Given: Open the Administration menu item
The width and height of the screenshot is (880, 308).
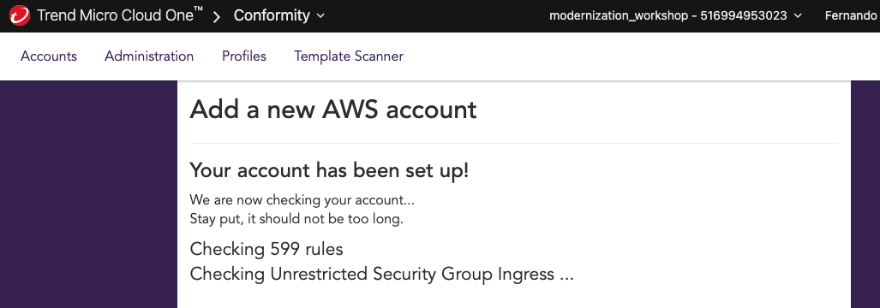Looking at the screenshot, I should point(149,56).
